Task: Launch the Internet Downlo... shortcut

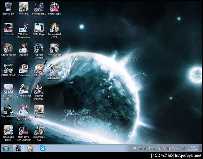Action: [x=39, y=92]
